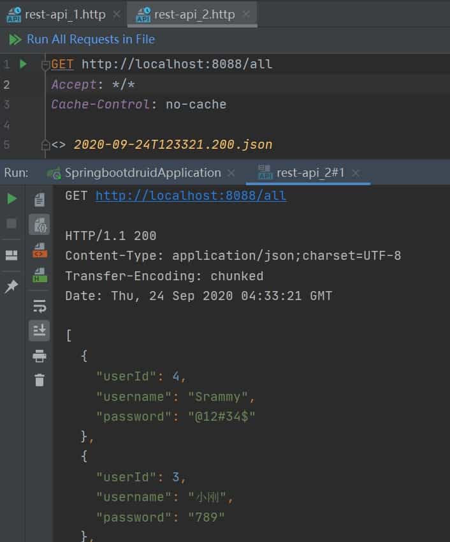Open the 2020-09-24T123321.200.json response file
The width and height of the screenshot is (450, 542).
point(173,144)
